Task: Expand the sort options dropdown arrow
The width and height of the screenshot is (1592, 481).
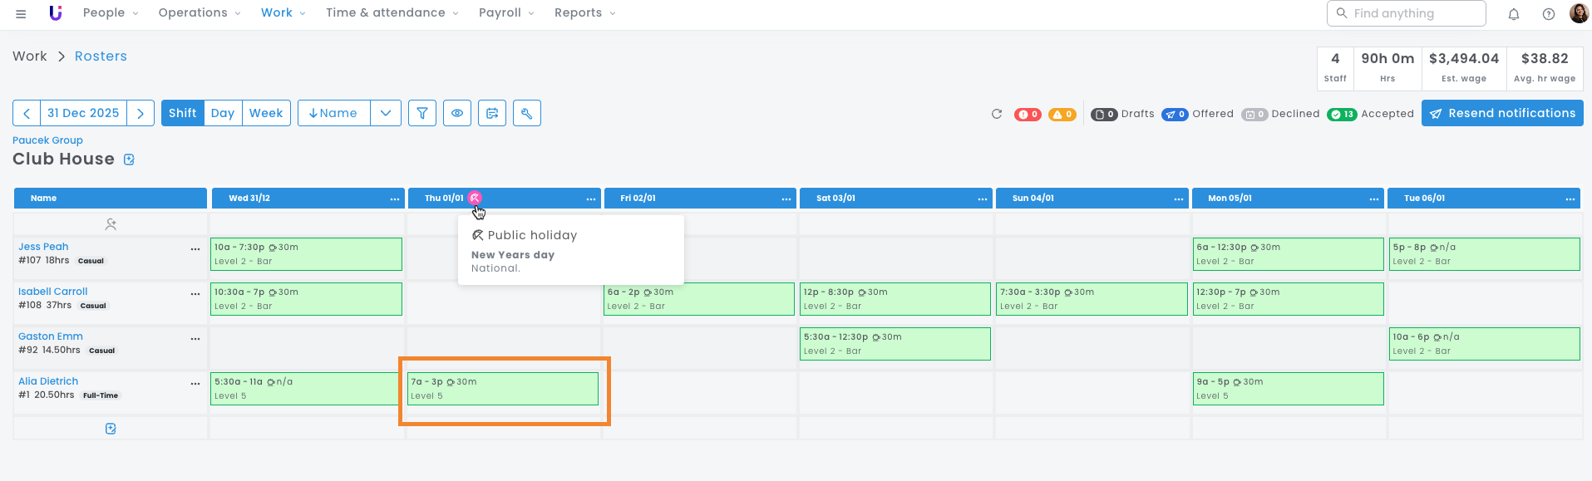Action: [386, 113]
